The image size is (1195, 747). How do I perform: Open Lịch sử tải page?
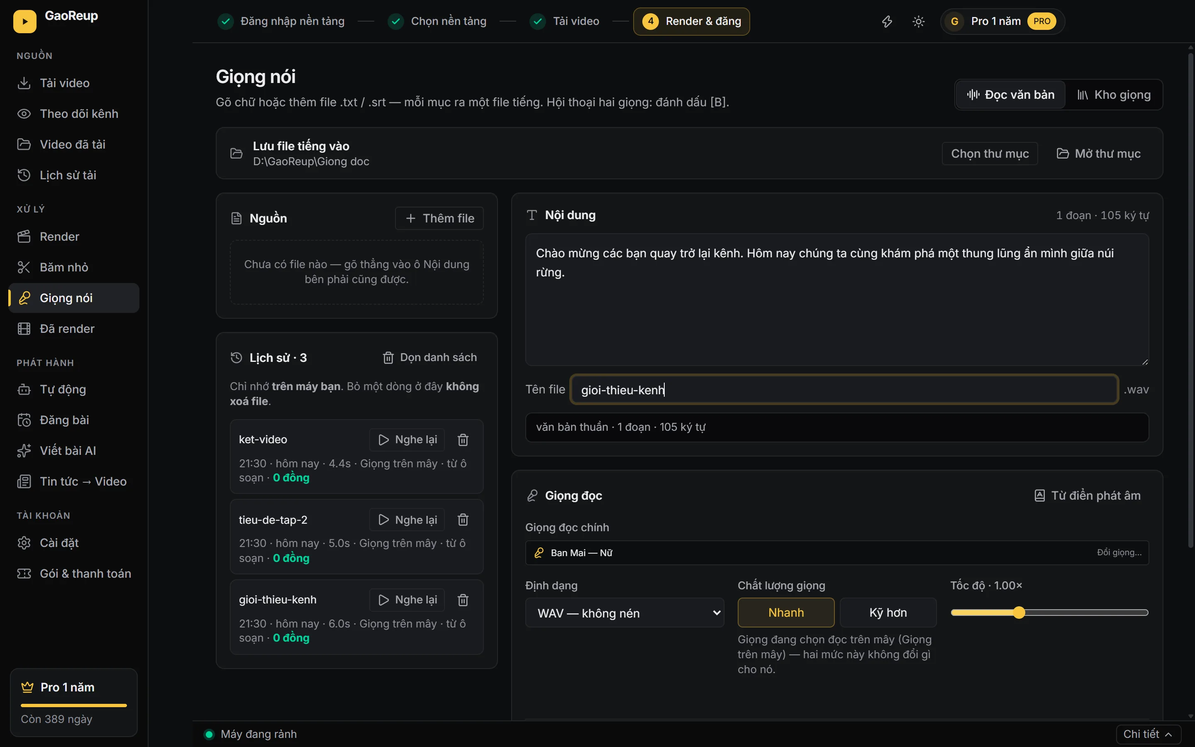[x=74, y=175]
